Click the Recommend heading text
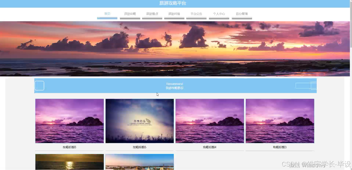 pyautogui.click(x=175, y=84)
